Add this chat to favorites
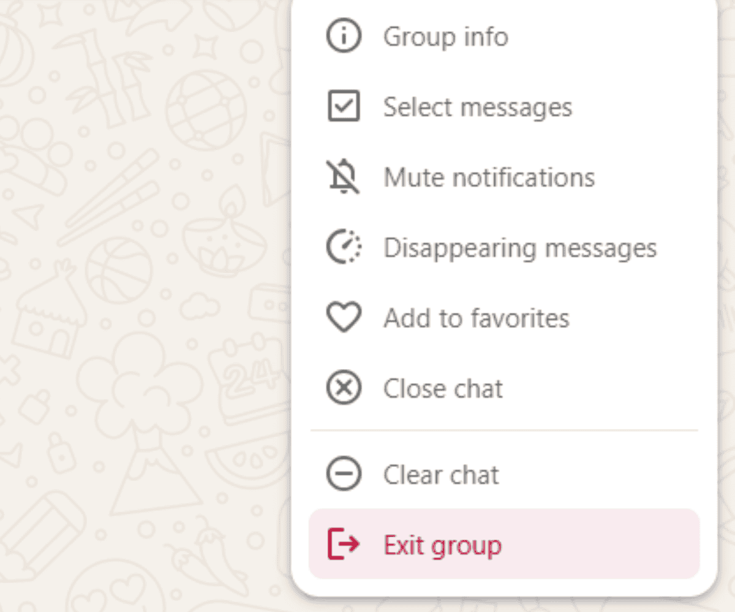 tap(476, 318)
